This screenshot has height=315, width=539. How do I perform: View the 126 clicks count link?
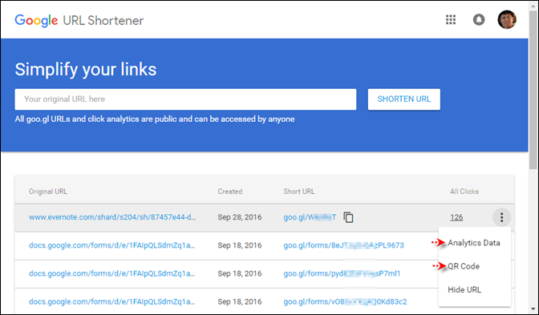tap(456, 217)
